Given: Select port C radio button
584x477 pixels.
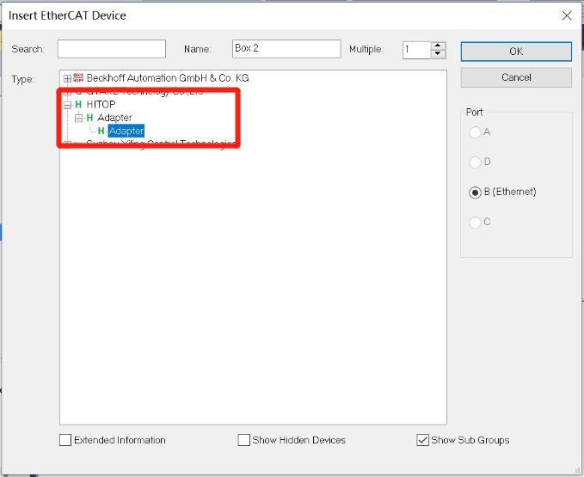Looking at the screenshot, I should (x=475, y=223).
